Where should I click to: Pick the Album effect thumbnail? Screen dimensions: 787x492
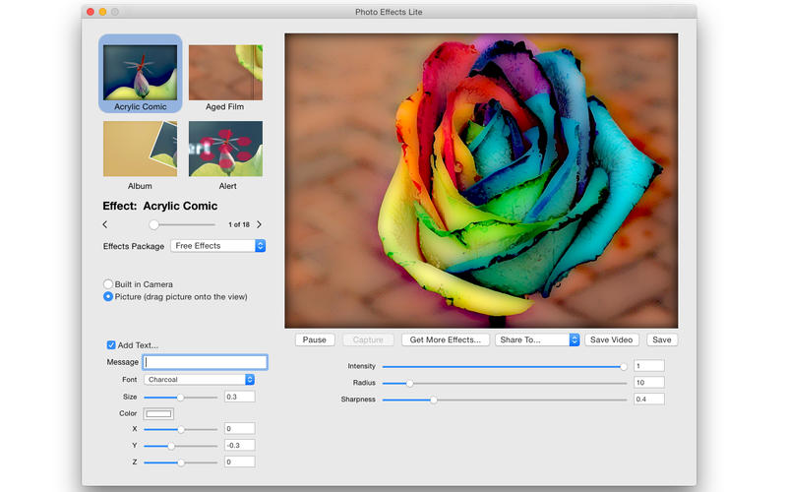tap(141, 149)
